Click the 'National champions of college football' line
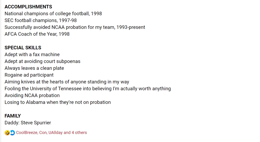Image resolution: width=260 pixels, height=142 pixels. (x=53, y=14)
